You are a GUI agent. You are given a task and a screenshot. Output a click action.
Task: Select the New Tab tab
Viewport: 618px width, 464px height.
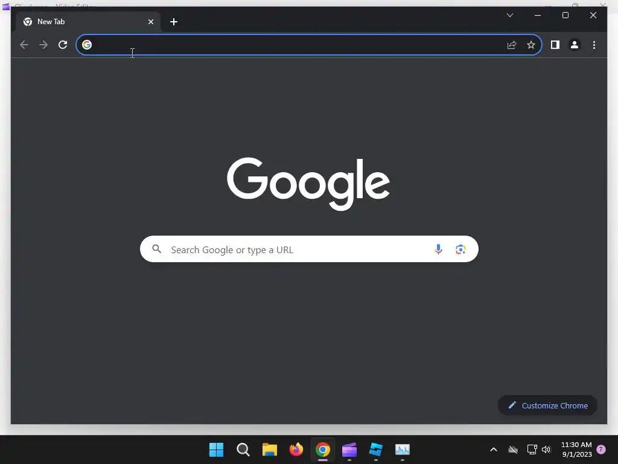88,22
